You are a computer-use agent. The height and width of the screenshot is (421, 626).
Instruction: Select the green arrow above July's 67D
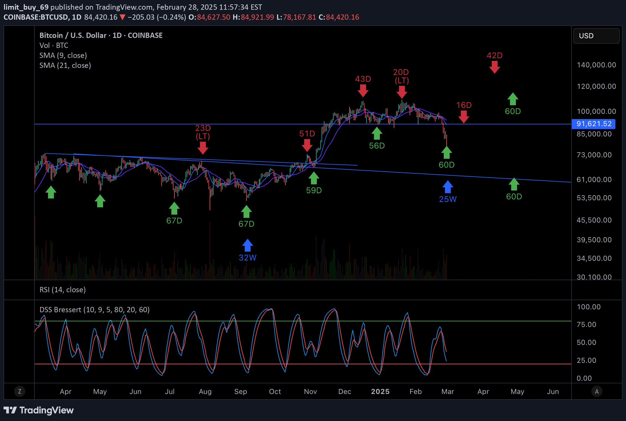174,208
